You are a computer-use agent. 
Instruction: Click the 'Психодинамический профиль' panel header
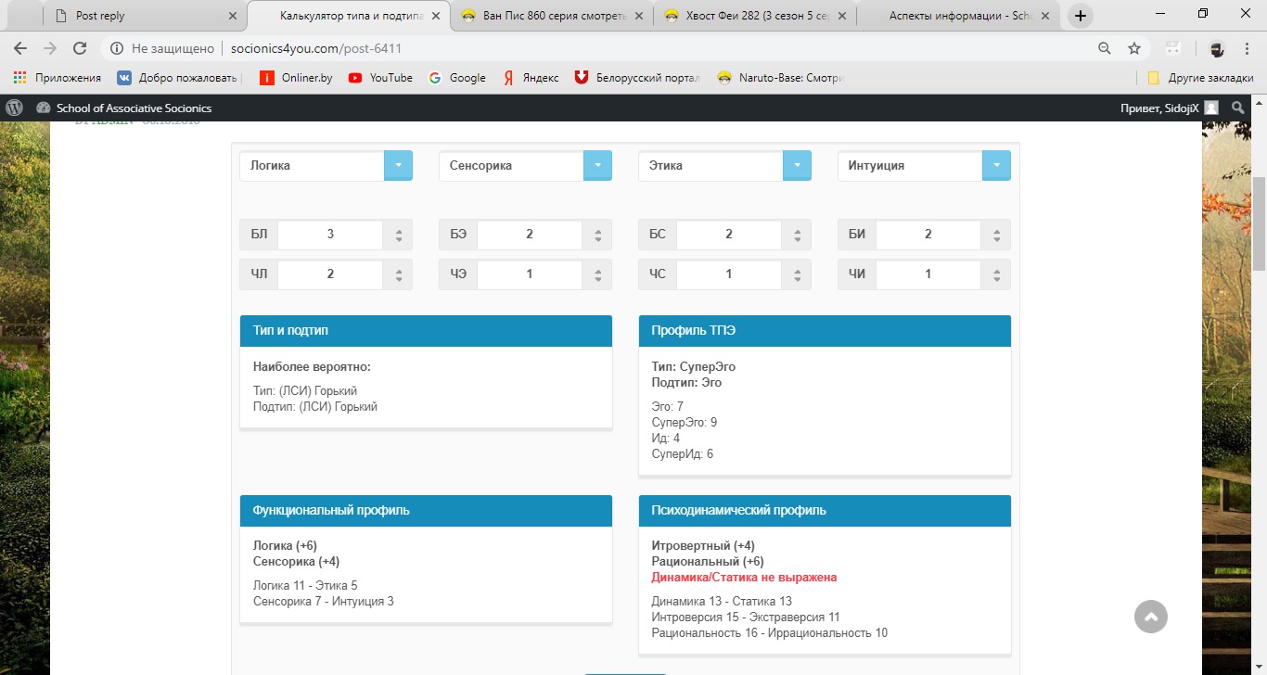[825, 511]
